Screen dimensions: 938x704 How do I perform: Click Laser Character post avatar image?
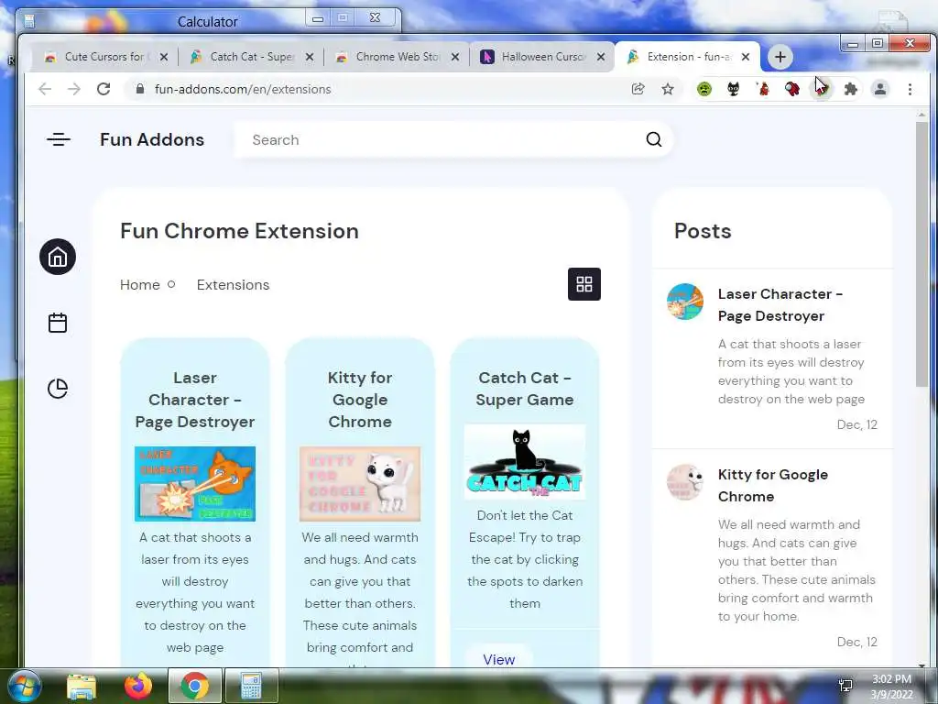[x=685, y=302]
